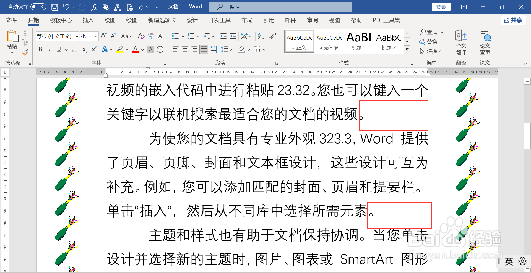This screenshot has width=531, height=273.
Task: Open the font name dropdown
Action: click(77, 36)
